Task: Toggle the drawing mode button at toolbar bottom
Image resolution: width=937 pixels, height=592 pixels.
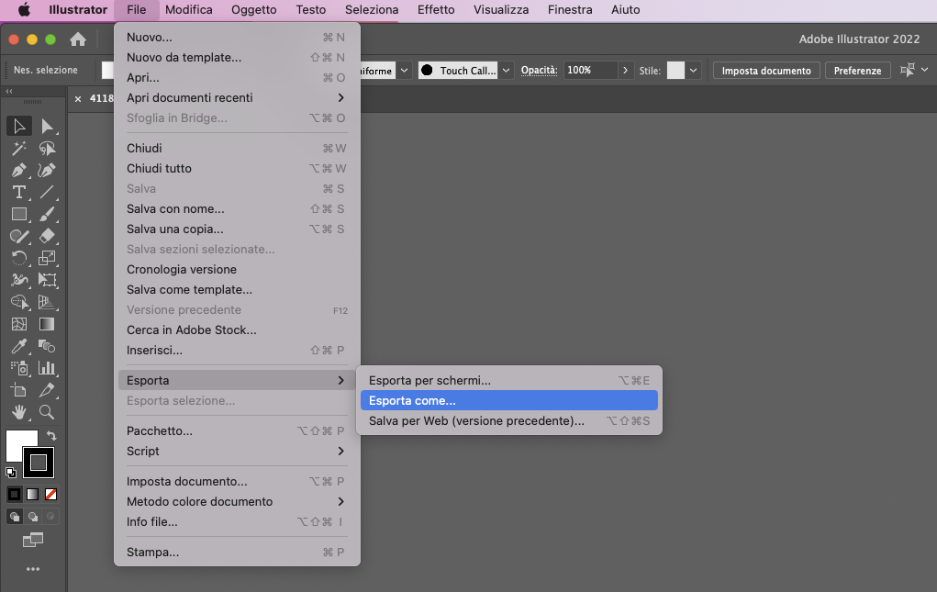Action: [14, 516]
